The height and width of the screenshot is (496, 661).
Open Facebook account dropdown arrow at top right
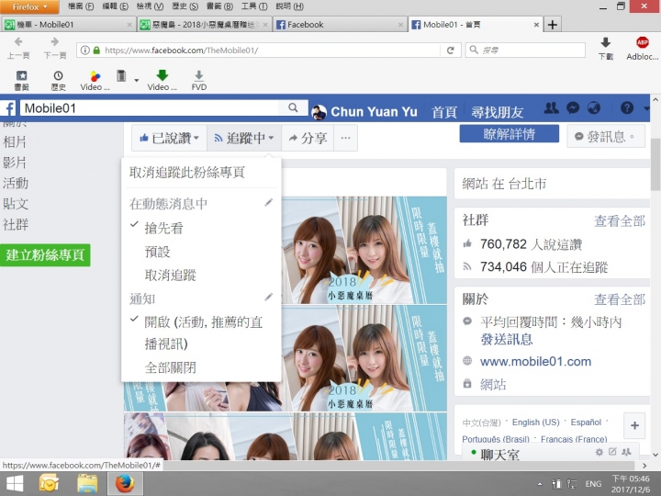point(646,108)
